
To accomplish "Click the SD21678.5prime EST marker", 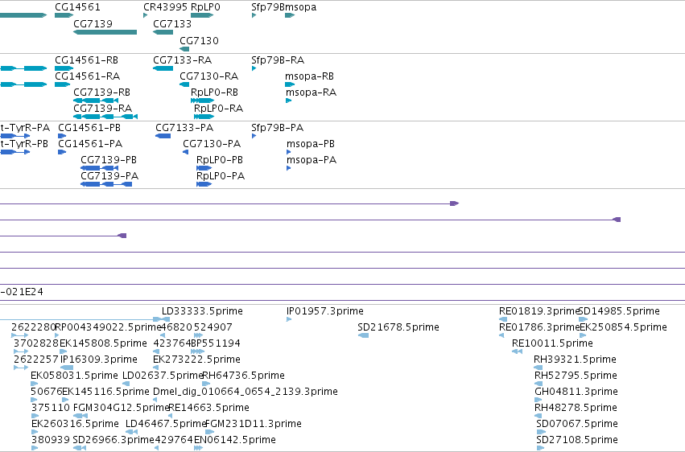I will [x=363, y=335].
